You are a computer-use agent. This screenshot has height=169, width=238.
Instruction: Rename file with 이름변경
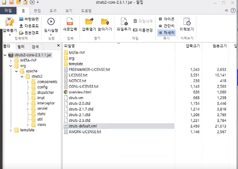click(x=143, y=30)
